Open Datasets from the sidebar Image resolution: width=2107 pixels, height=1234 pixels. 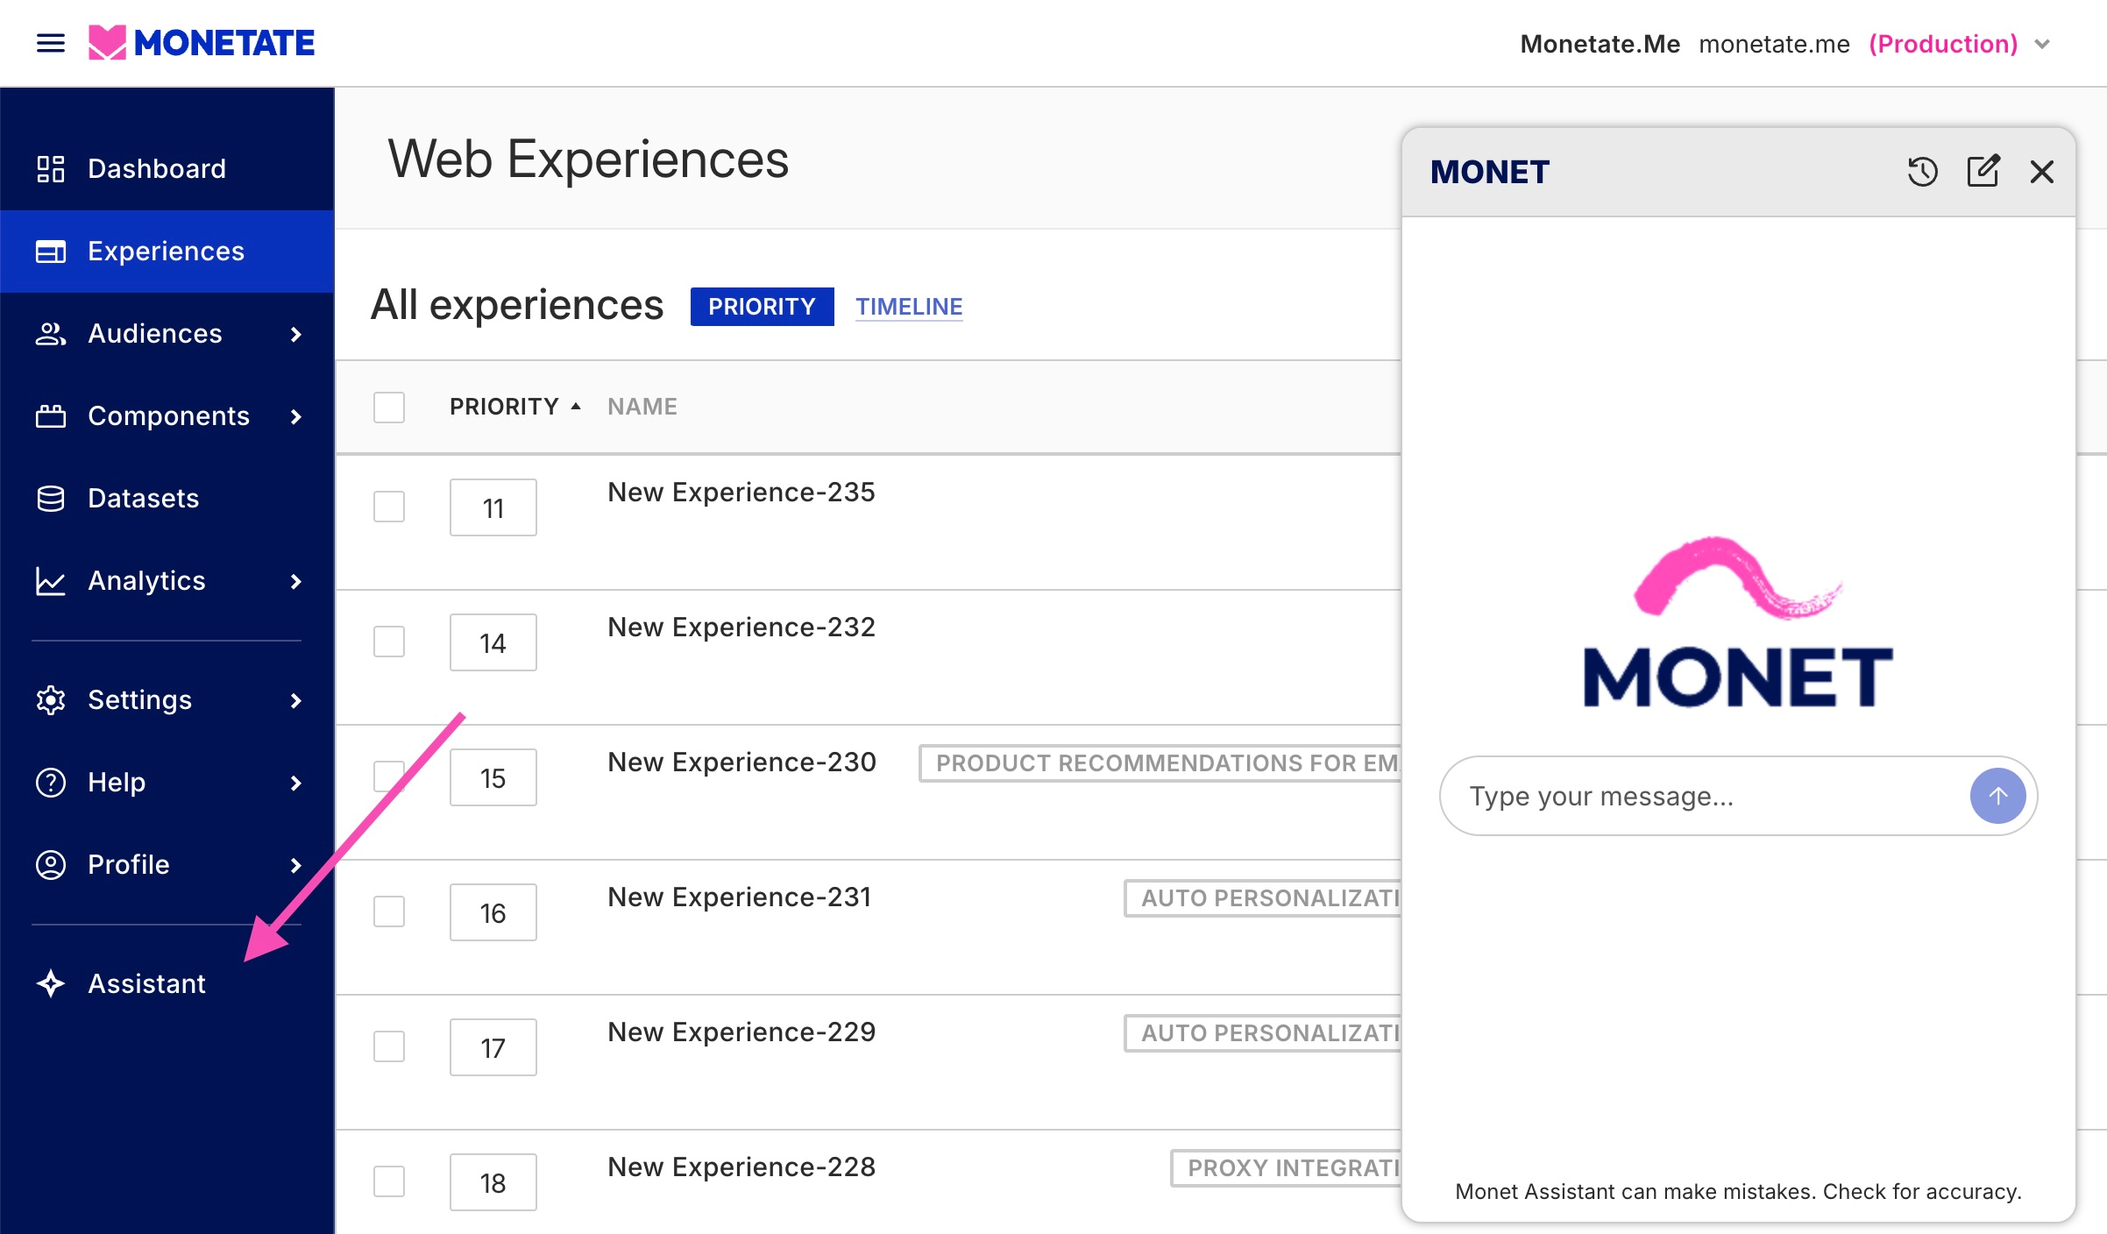click(x=144, y=498)
